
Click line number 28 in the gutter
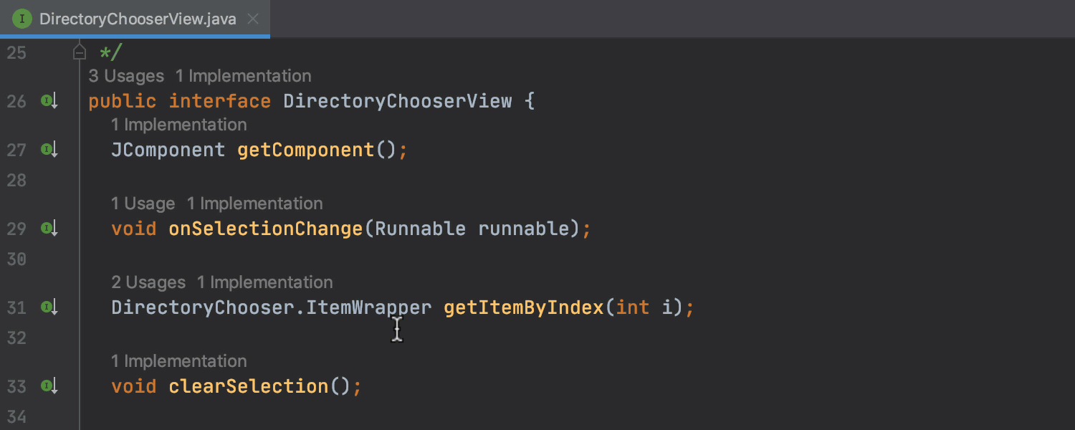point(16,180)
